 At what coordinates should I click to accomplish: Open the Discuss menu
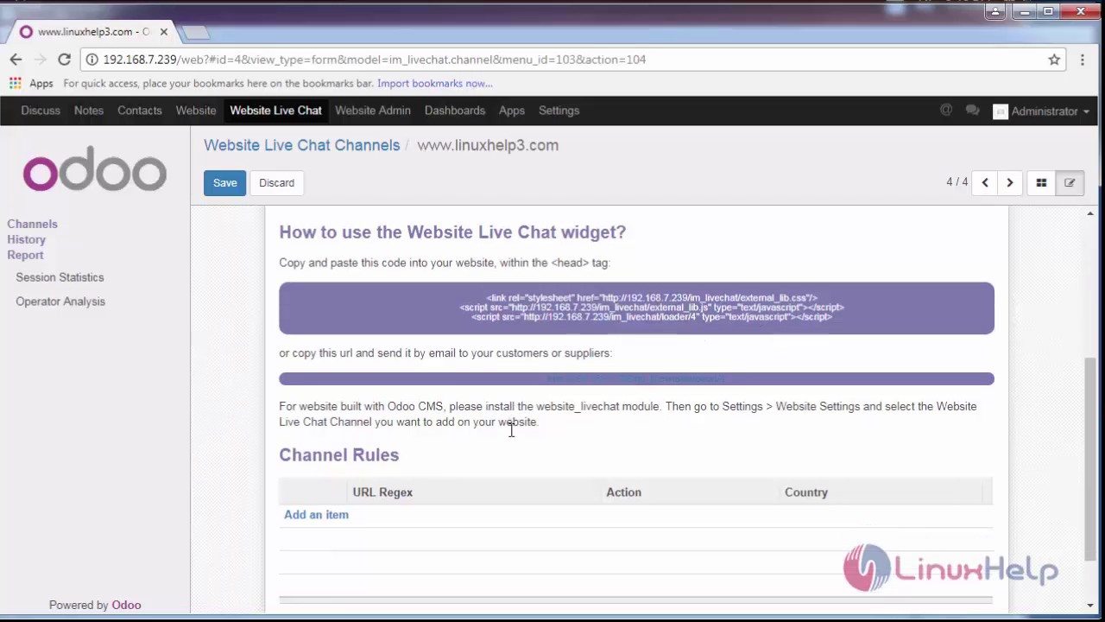click(x=41, y=111)
